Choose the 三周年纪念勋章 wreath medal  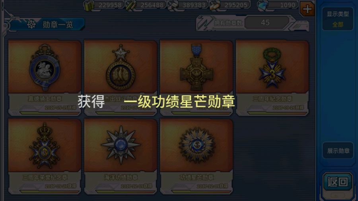click(272, 78)
